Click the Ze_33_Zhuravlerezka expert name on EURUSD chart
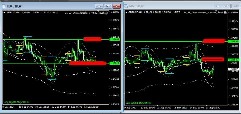 (85, 13)
